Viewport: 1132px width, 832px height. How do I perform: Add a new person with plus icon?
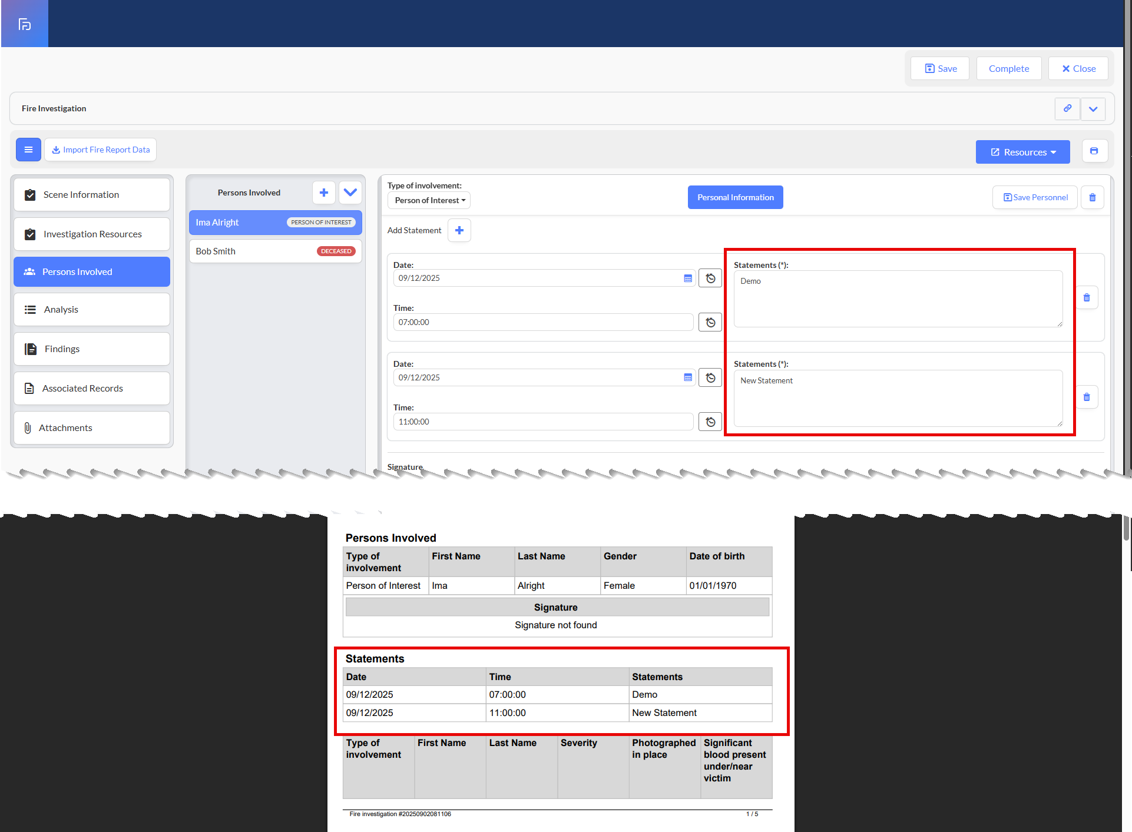point(323,193)
